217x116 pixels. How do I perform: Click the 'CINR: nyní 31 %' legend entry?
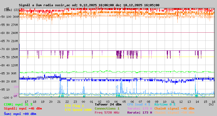[18, 104]
